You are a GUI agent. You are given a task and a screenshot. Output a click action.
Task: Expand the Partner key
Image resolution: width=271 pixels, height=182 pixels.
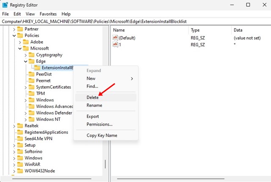[14, 29]
